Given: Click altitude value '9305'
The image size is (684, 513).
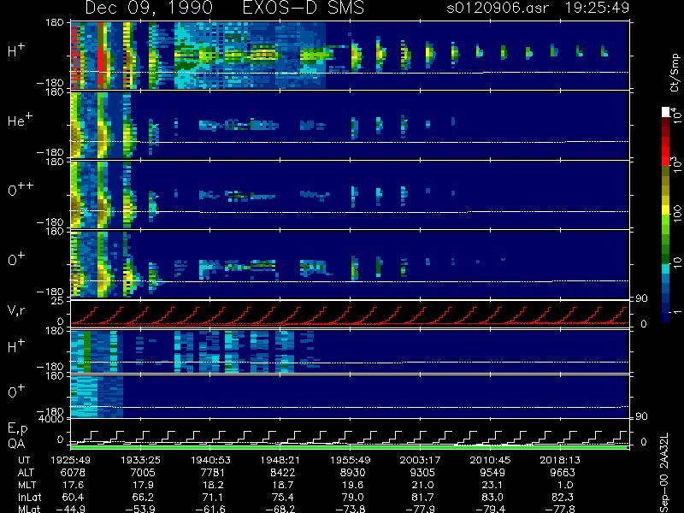Looking at the screenshot, I should coord(422,473).
